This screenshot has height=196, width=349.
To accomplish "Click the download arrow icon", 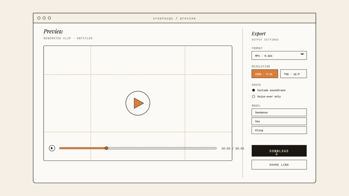I will (x=277, y=154).
